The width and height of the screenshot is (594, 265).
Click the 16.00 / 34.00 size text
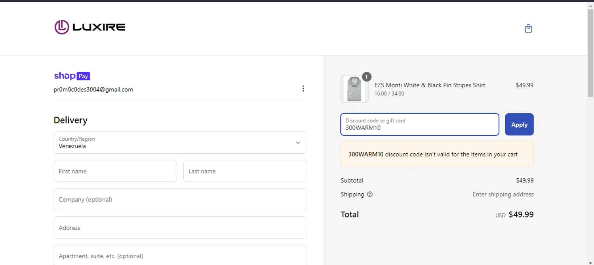[389, 94]
